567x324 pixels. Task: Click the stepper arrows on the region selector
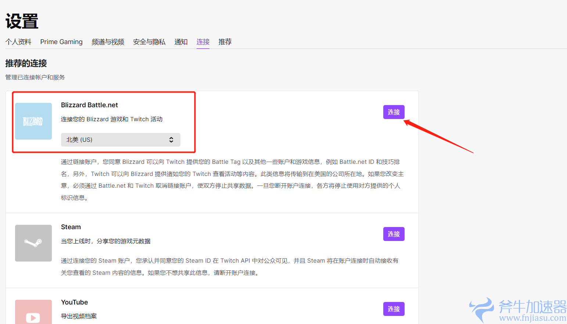[x=171, y=140]
